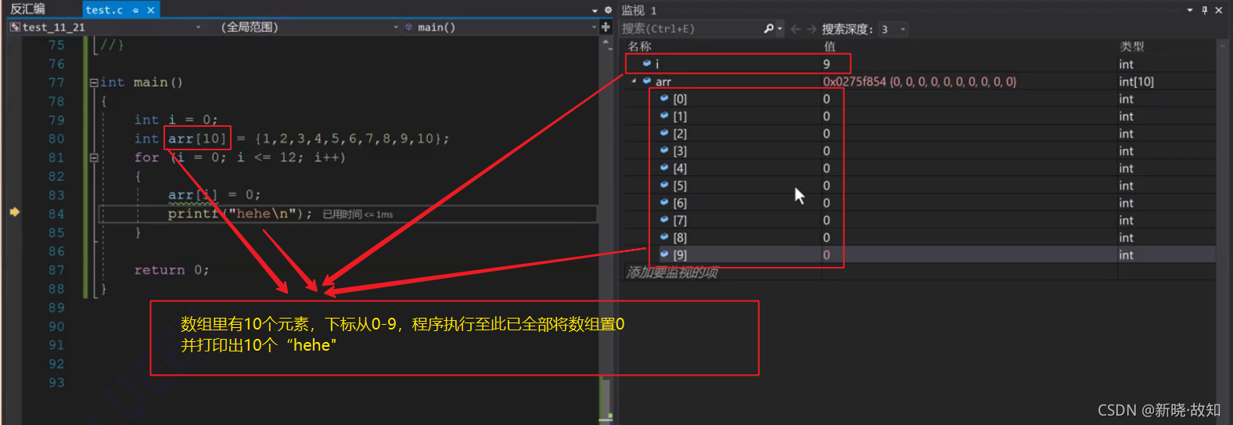Collapse the arr watch entry

point(634,81)
